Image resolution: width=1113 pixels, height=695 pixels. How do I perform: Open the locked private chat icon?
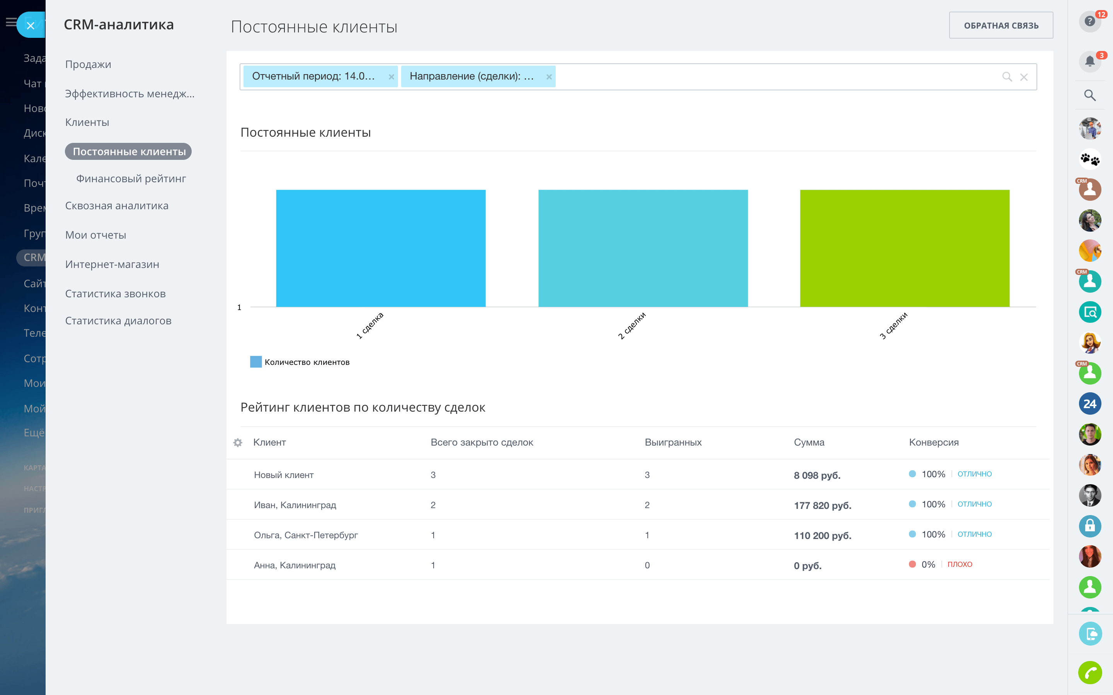1090,526
